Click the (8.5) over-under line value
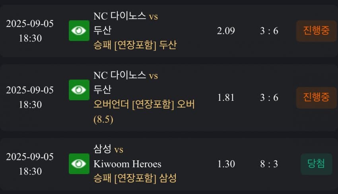 [x=103, y=119]
